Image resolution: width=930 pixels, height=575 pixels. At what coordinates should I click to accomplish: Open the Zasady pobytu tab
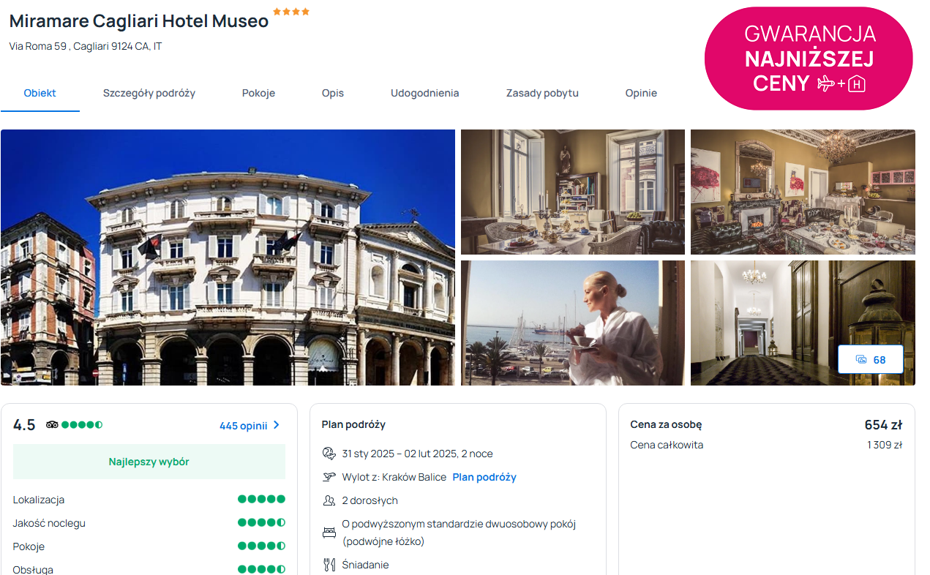542,93
